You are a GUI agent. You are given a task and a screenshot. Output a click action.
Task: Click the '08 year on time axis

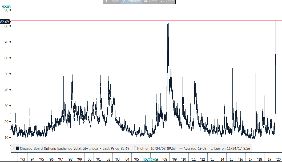tap(165, 159)
